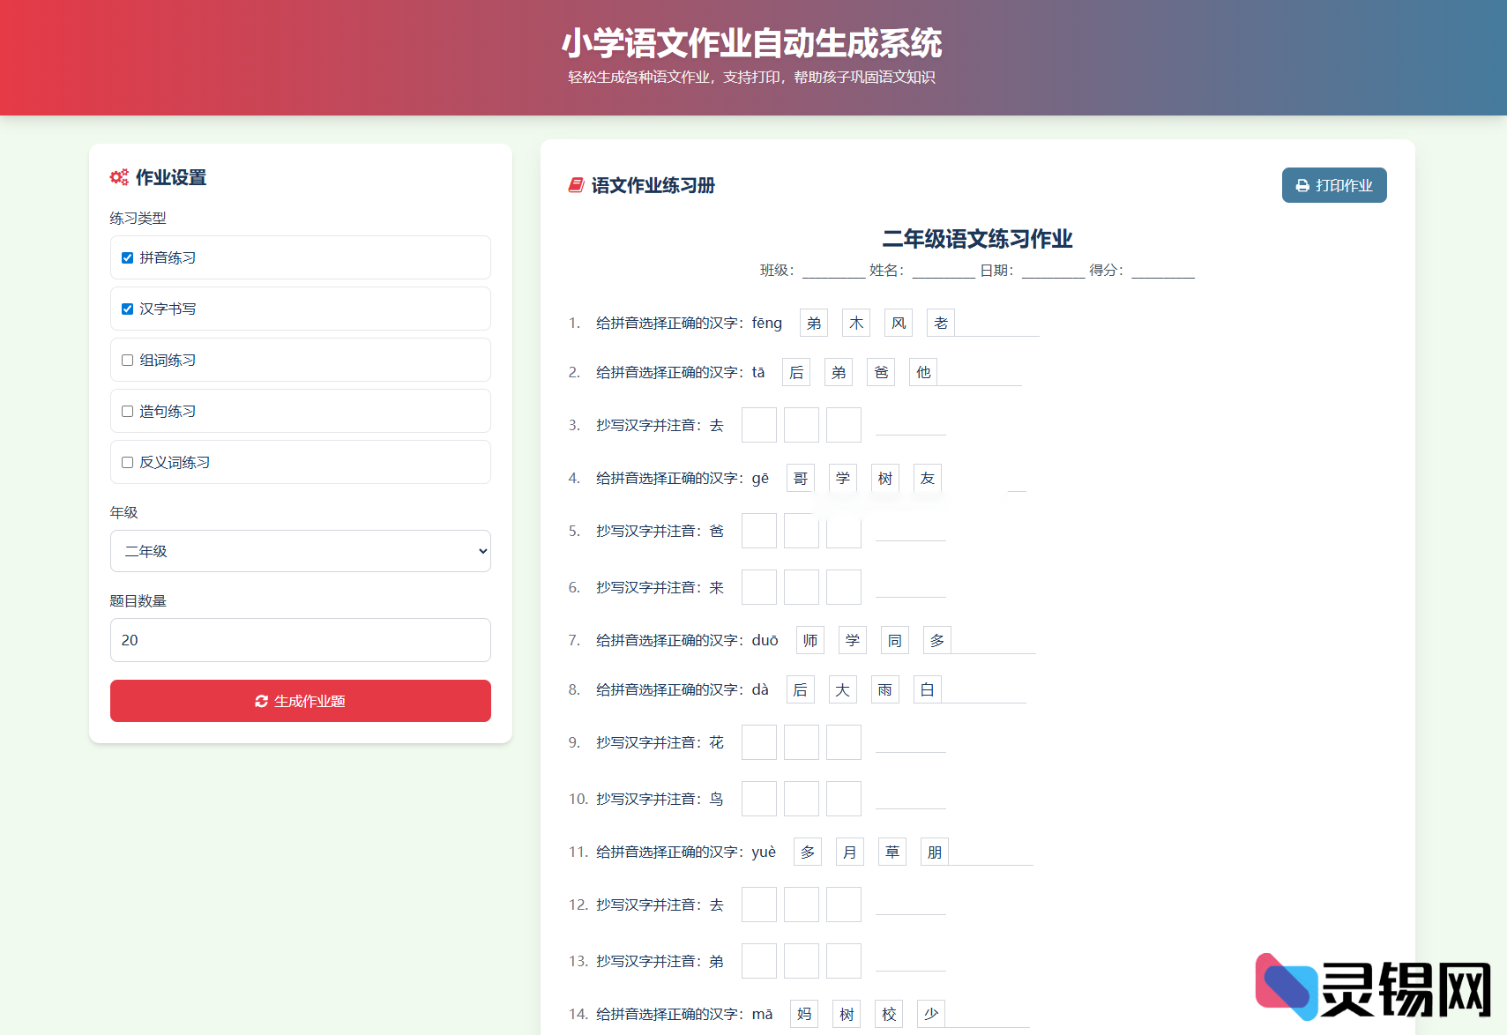Click the 生成作业题 button

point(300,701)
